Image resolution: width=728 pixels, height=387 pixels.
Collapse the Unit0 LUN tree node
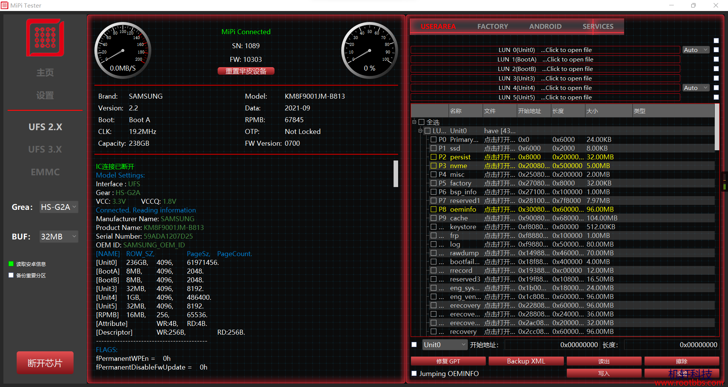tap(420, 131)
